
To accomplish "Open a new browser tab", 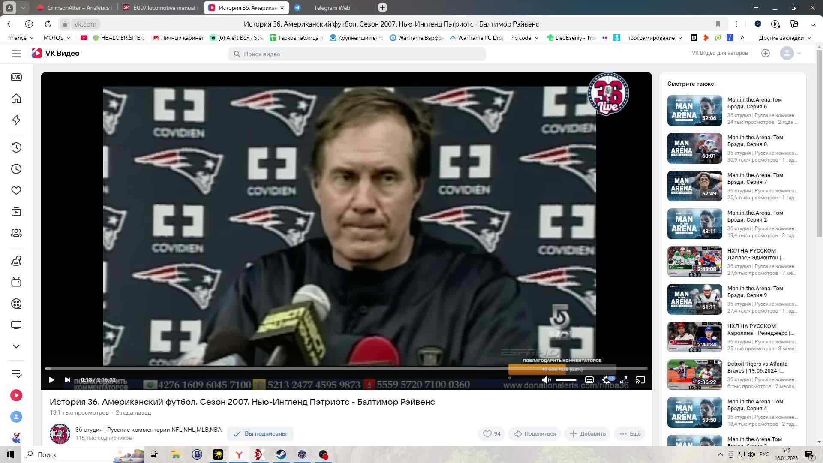I will tap(382, 8).
